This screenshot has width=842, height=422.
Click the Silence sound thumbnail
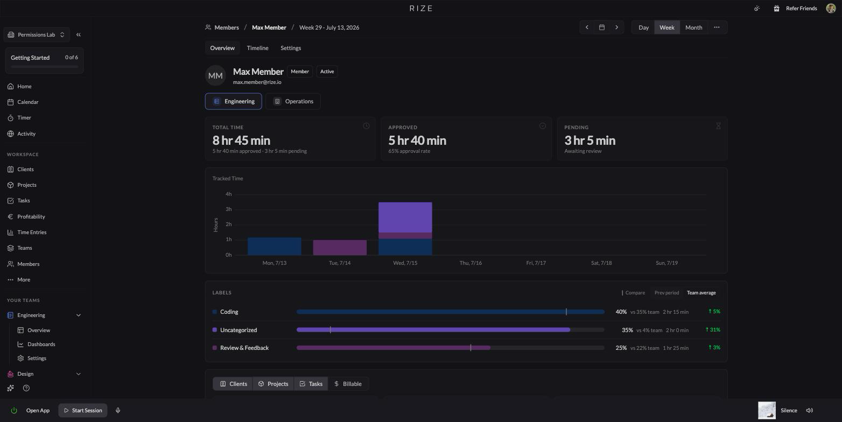(x=767, y=410)
